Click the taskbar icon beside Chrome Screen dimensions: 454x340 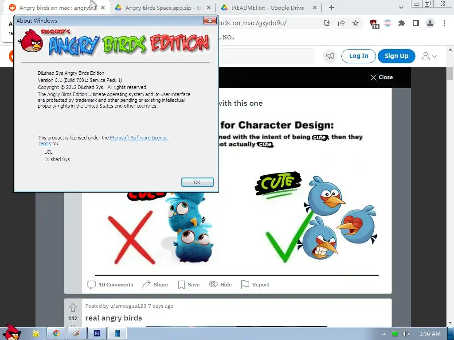click(x=76, y=334)
